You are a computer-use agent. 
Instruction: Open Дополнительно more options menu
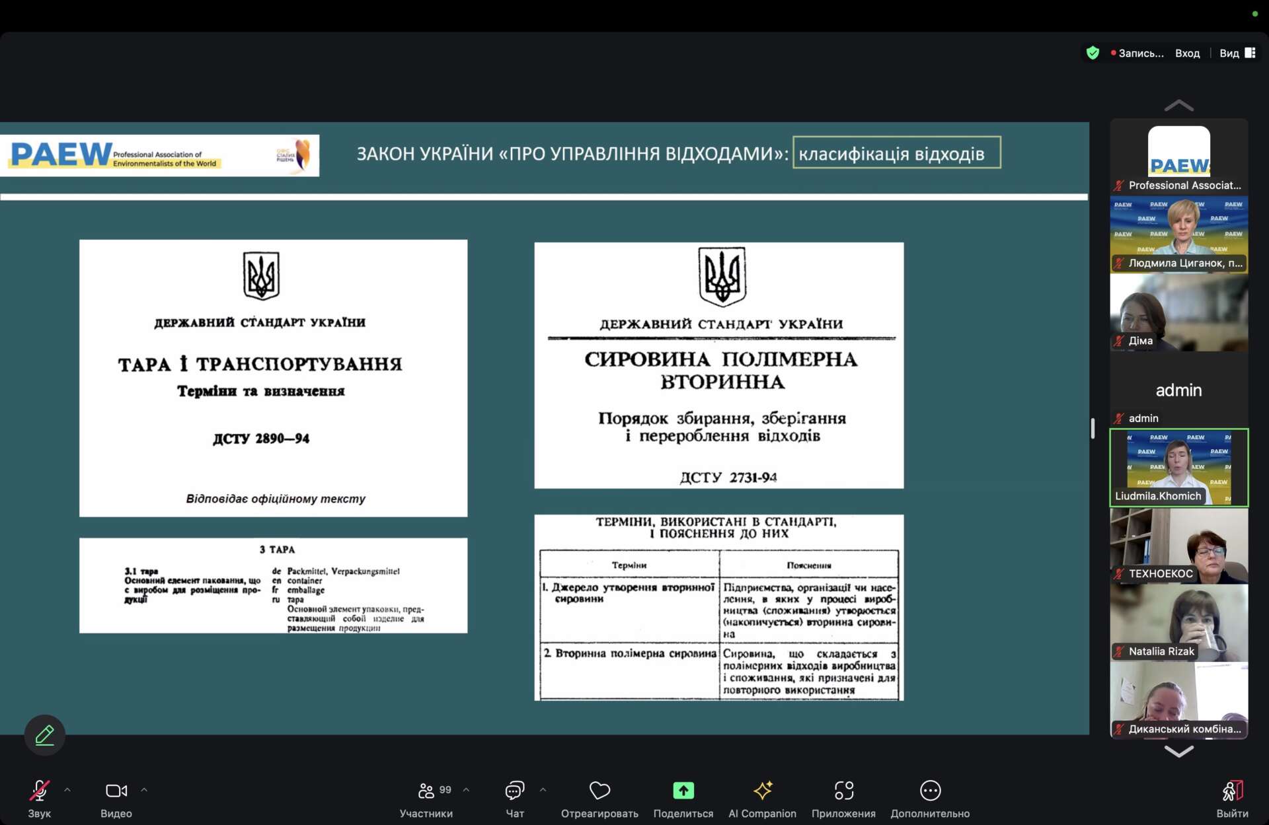pyautogui.click(x=929, y=791)
